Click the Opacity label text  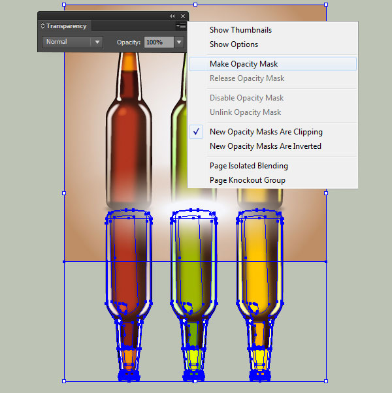[x=129, y=42]
